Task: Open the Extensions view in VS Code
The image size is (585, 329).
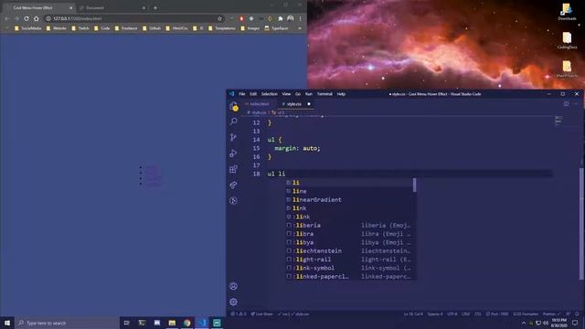Action: [x=234, y=169]
